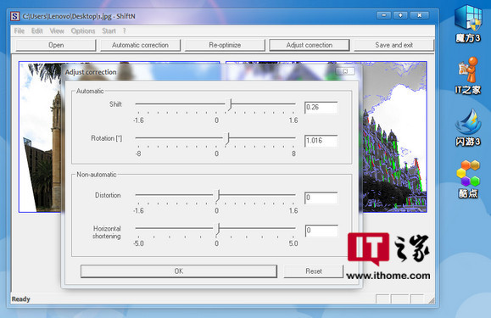Close the Adjust correction dialog
Screen dimensions: 491x318
click(x=345, y=71)
